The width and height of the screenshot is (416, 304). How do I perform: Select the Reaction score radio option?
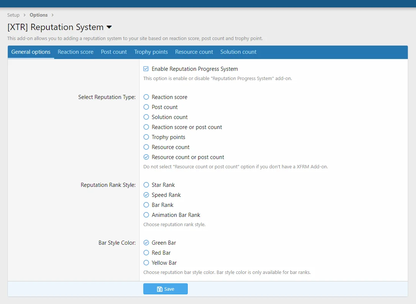click(146, 97)
